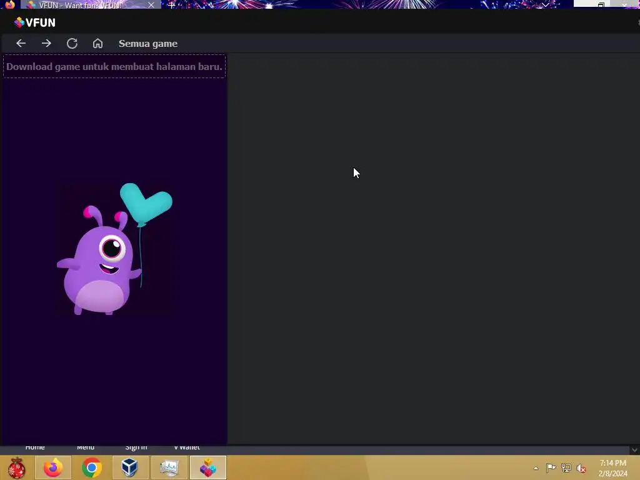
Task: Go back with the left arrow
Action: (x=21, y=43)
